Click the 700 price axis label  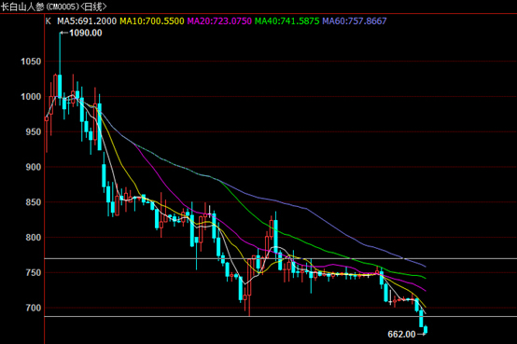click(x=34, y=308)
